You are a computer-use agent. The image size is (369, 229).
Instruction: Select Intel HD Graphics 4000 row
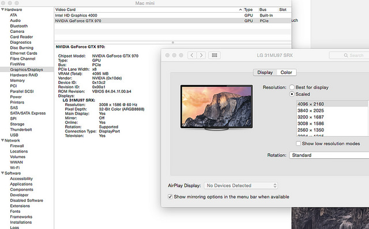(173, 16)
